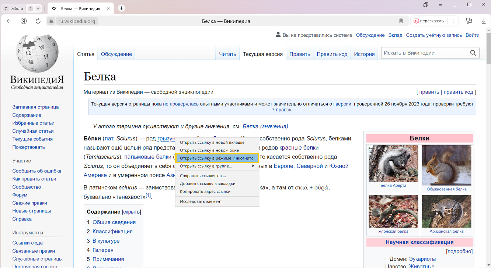The image size is (491, 268).
Task: Expand the работа tab group dropdown
Action: pyautogui.click(x=38, y=8)
